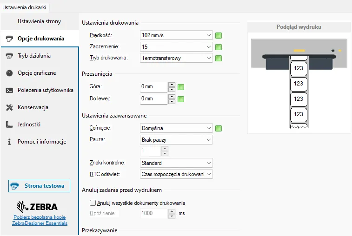Click the Tryb działania printer icon
The image size is (352, 236).
point(9,56)
